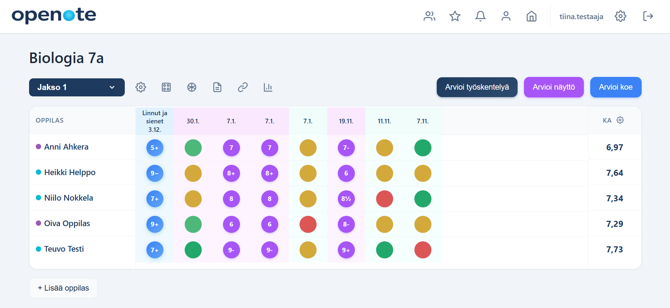Open the user profile icon

pyautogui.click(x=506, y=16)
